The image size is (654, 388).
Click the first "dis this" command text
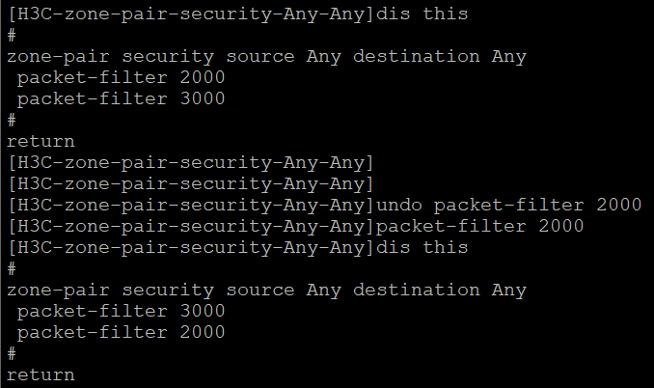pos(422,14)
